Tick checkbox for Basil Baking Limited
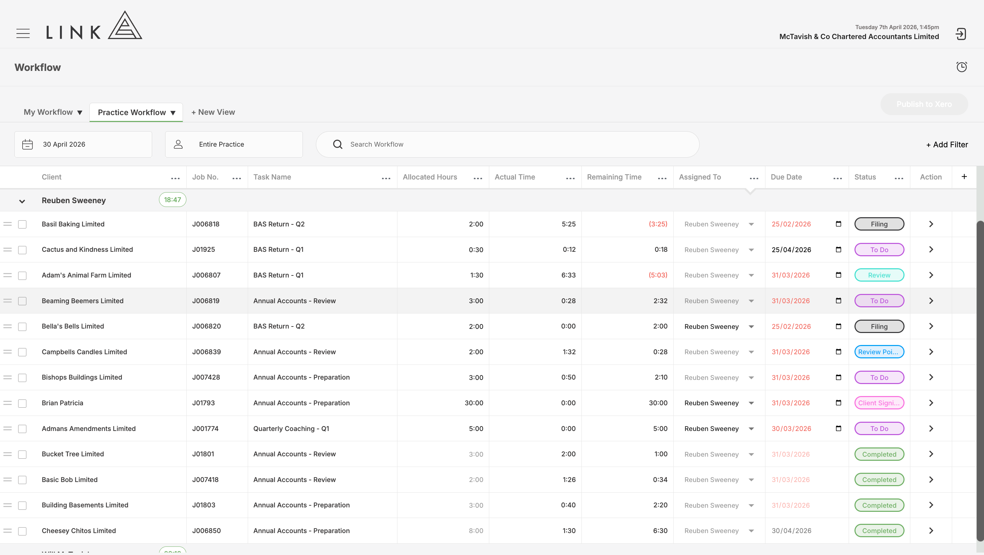 point(23,224)
